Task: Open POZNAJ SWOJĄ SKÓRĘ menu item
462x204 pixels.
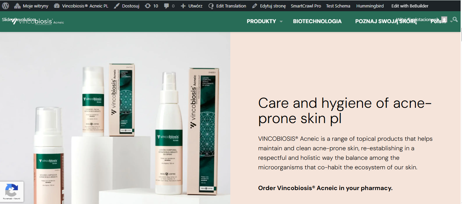Action: (x=386, y=21)
